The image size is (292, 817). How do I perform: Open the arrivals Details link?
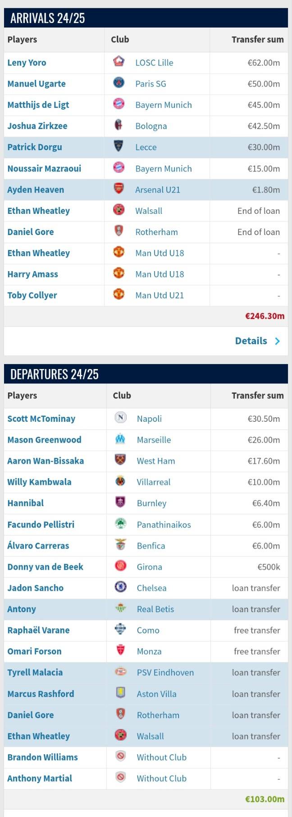coord(251,341)
